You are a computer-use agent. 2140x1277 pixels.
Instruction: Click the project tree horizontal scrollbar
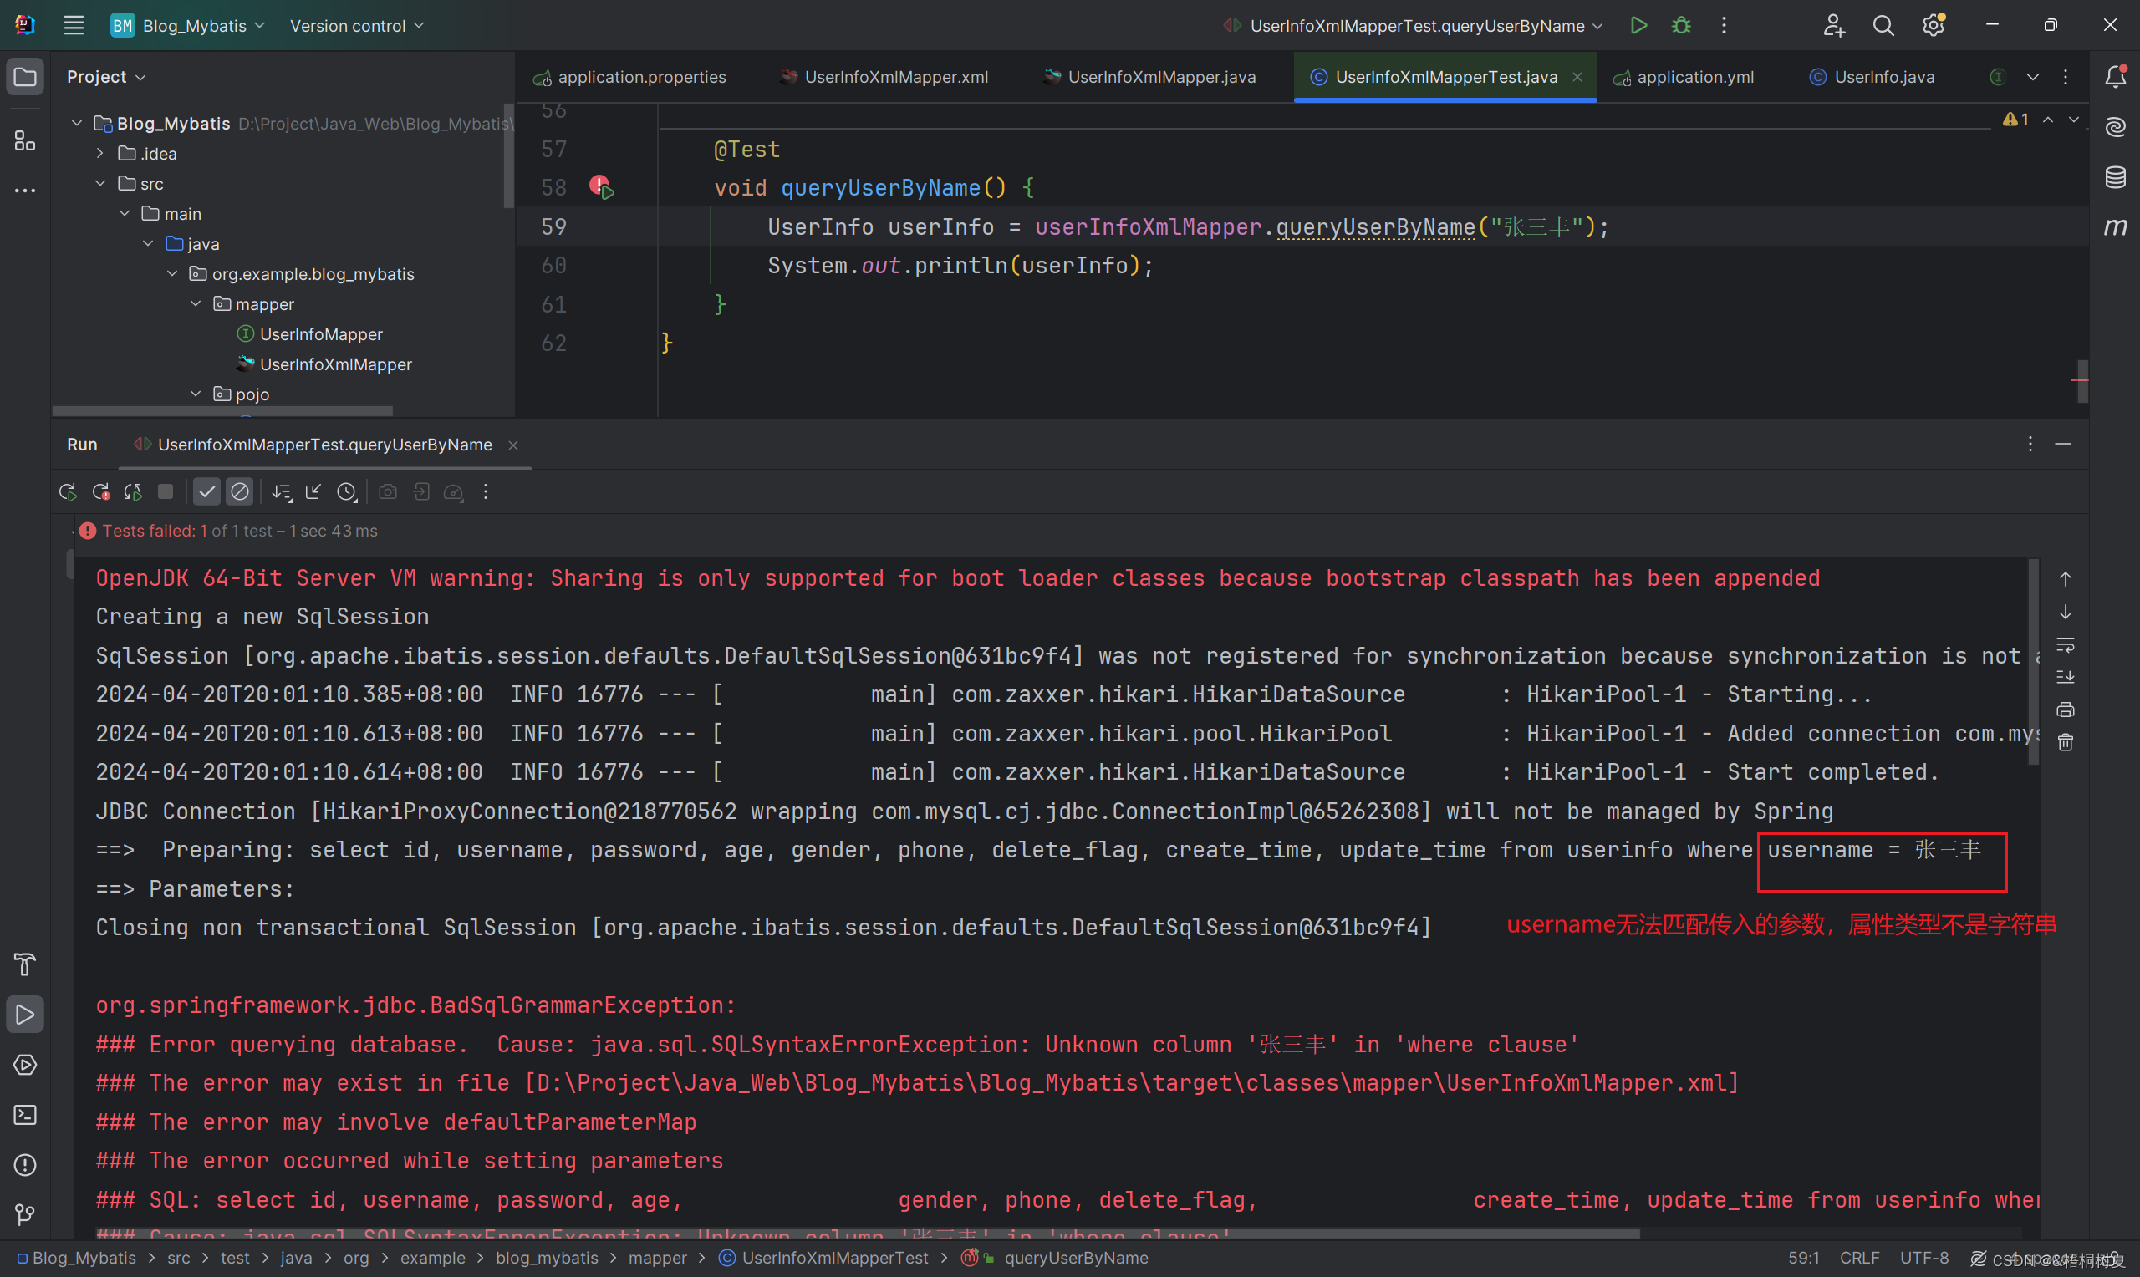222,410
